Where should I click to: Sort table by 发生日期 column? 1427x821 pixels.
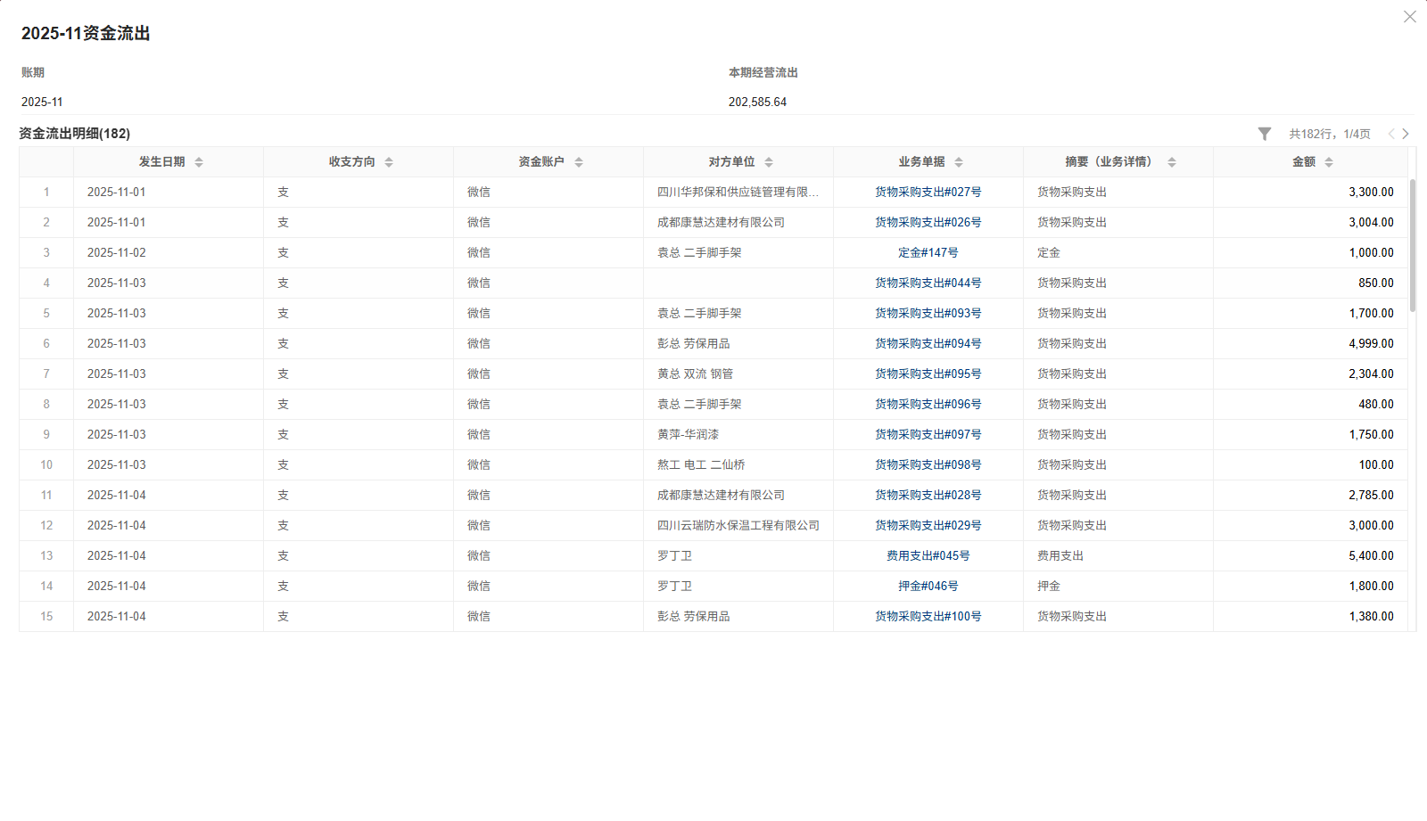(199, 161)
